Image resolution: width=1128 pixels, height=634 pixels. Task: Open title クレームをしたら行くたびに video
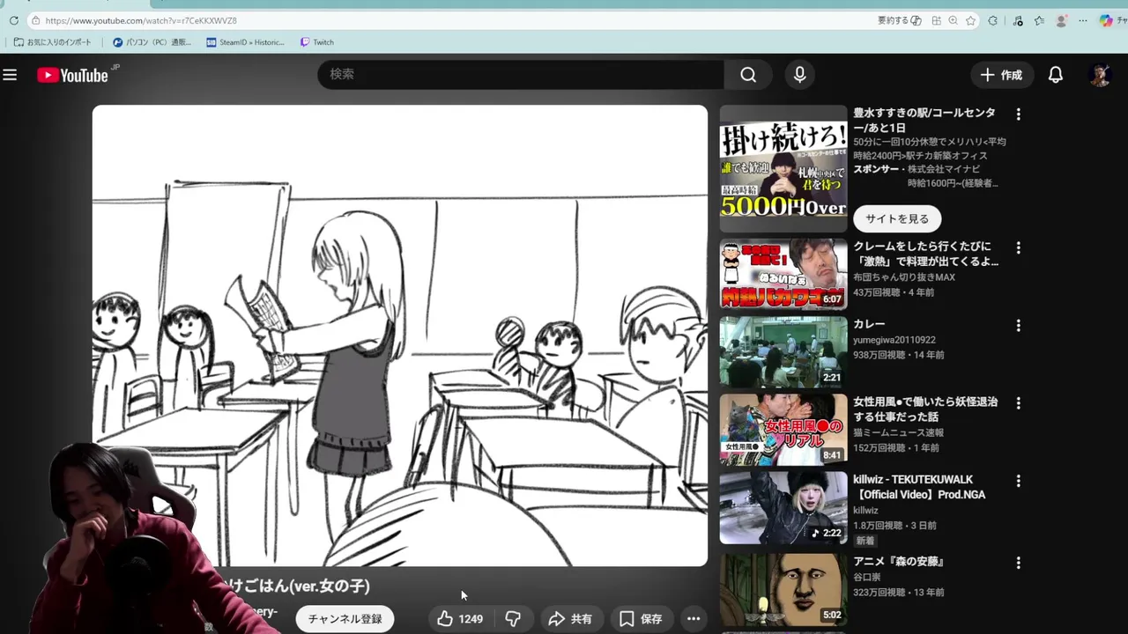click(925, 254)
